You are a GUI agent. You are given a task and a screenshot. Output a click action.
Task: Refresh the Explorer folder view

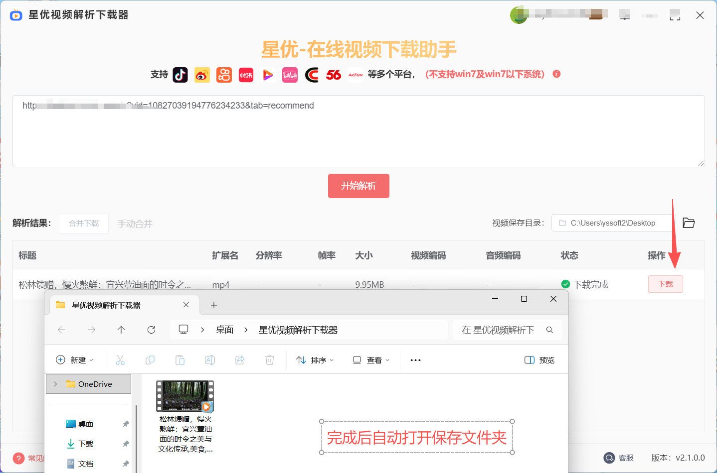pyautogui.click(x=151, y=330)
